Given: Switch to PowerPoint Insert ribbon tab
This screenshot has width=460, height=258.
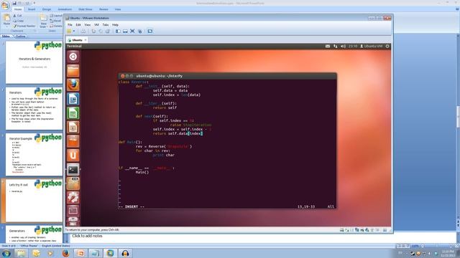Looking at the screenshot, I should coord(32,9).
